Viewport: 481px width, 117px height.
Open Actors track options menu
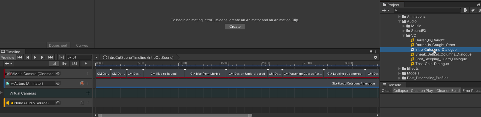tap(88, 83)
